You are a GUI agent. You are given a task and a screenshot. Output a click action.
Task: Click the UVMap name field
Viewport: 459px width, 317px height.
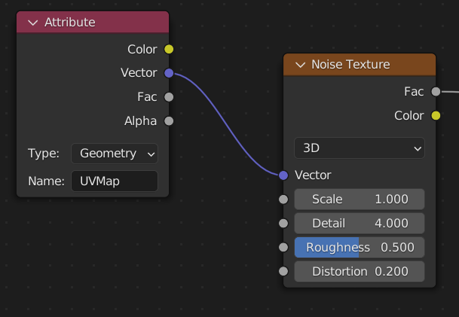pos(115,181)
